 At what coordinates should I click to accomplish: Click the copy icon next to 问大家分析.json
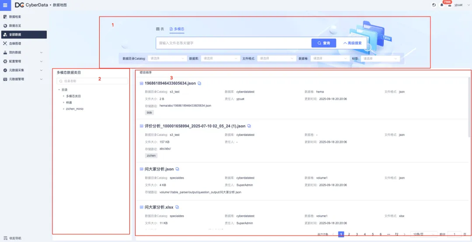click(178, 169)
